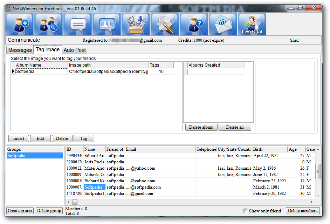330x224 pixels.
Task: Open the add Facebook friend tool
Action: point(20,25)
